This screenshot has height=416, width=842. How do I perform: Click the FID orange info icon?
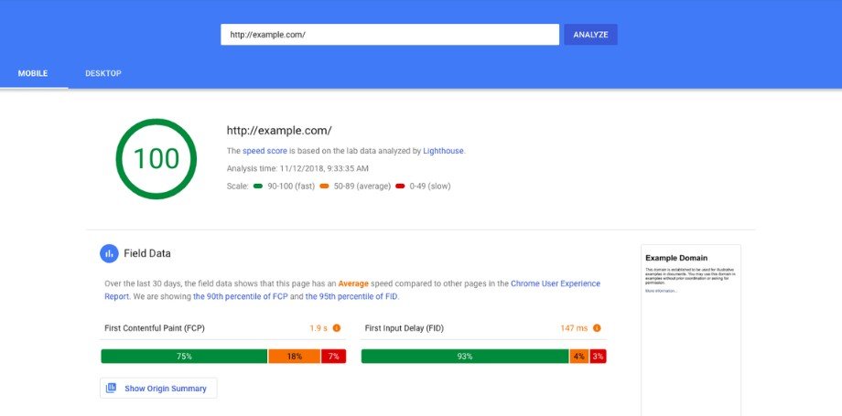pyautogui.click(x=597, y=328)
